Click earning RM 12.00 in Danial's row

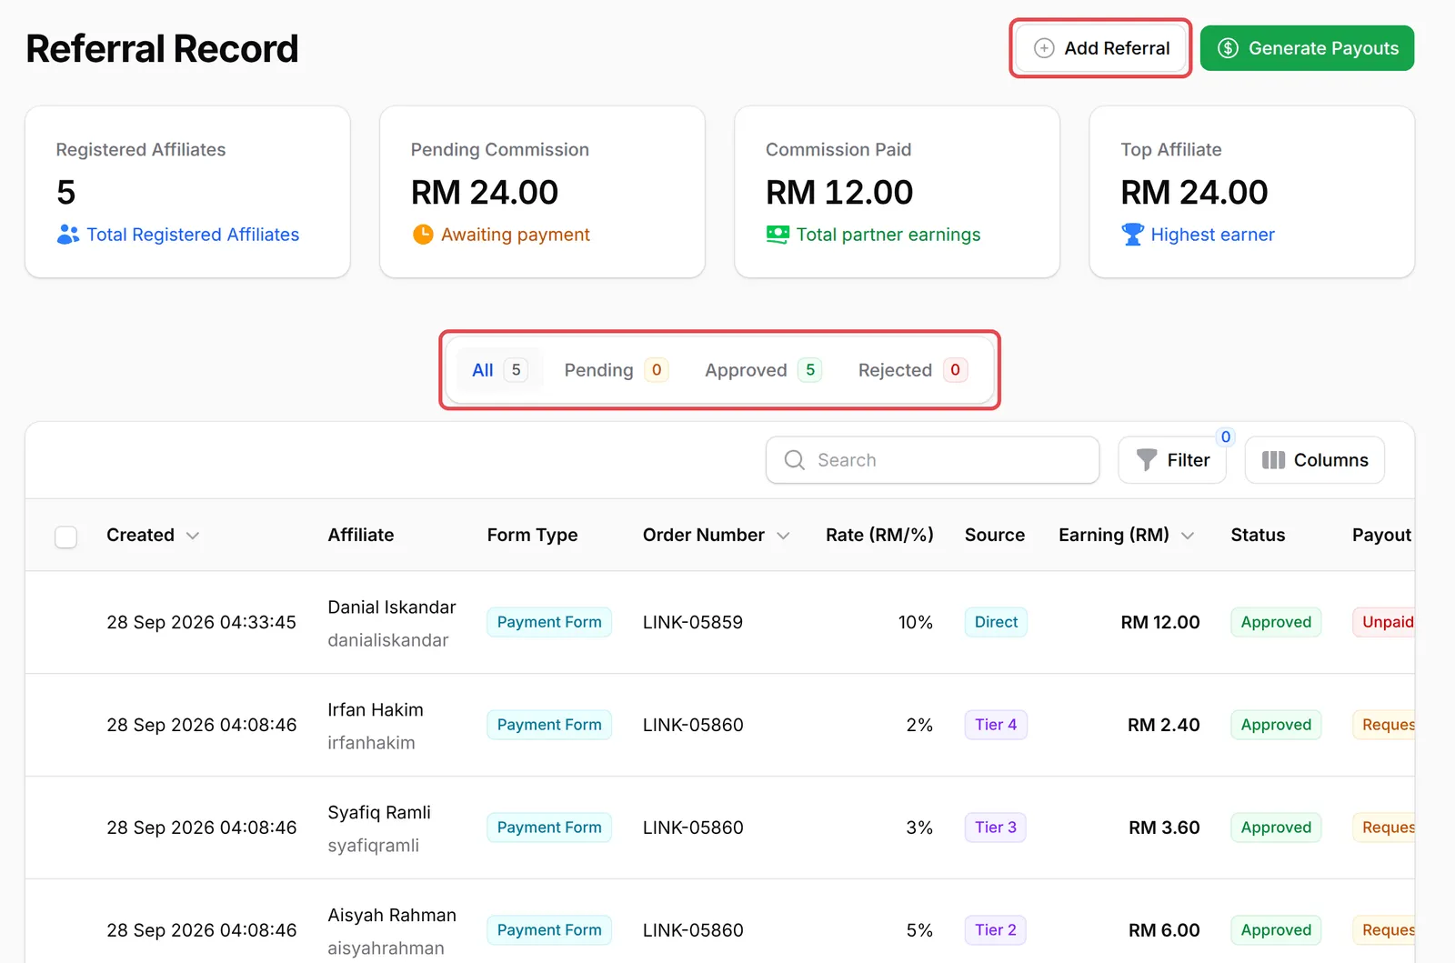pos(1159,622)
